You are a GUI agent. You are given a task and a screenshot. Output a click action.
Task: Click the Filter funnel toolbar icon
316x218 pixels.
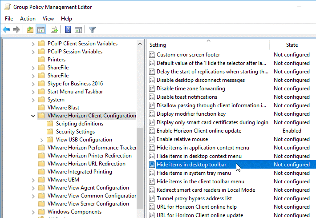[x=92, y=30]
